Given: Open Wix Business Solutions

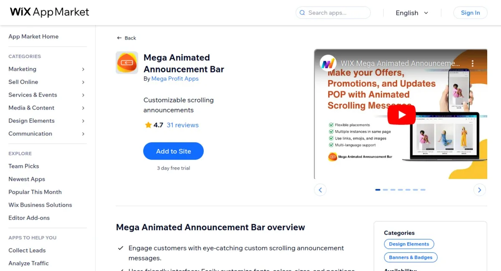Looking at the screenshot, I should click(x=40, y=205).
